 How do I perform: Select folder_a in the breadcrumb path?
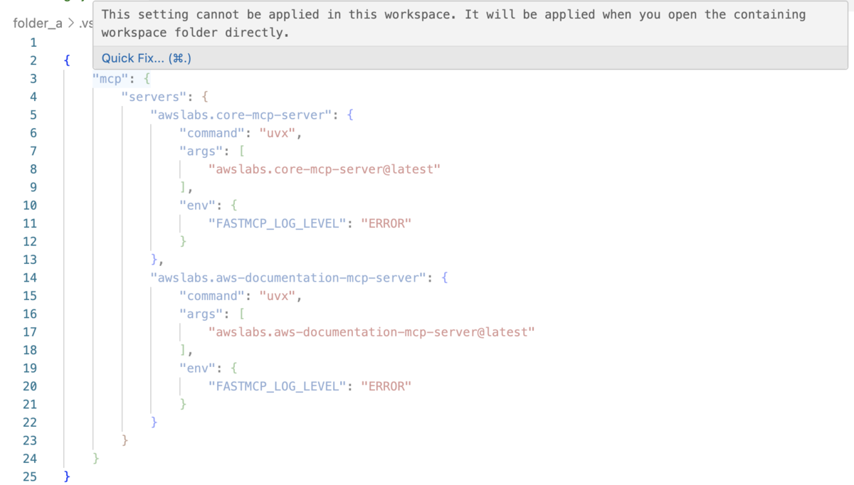point(38,23)
